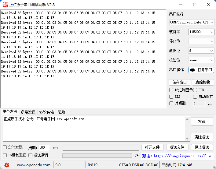Click the red settings gear icon
This screenshot has width=216, height=169.
7,165
